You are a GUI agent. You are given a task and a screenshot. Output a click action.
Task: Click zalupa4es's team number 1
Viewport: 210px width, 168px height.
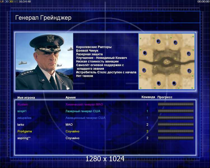point(147,118)
